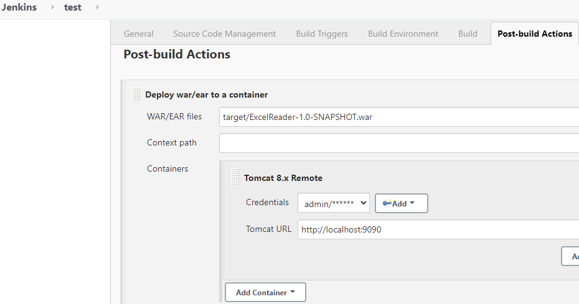Click the Tomcat 8.x Remote title
This screenshot has width=579, height=304.
(283, 178)
